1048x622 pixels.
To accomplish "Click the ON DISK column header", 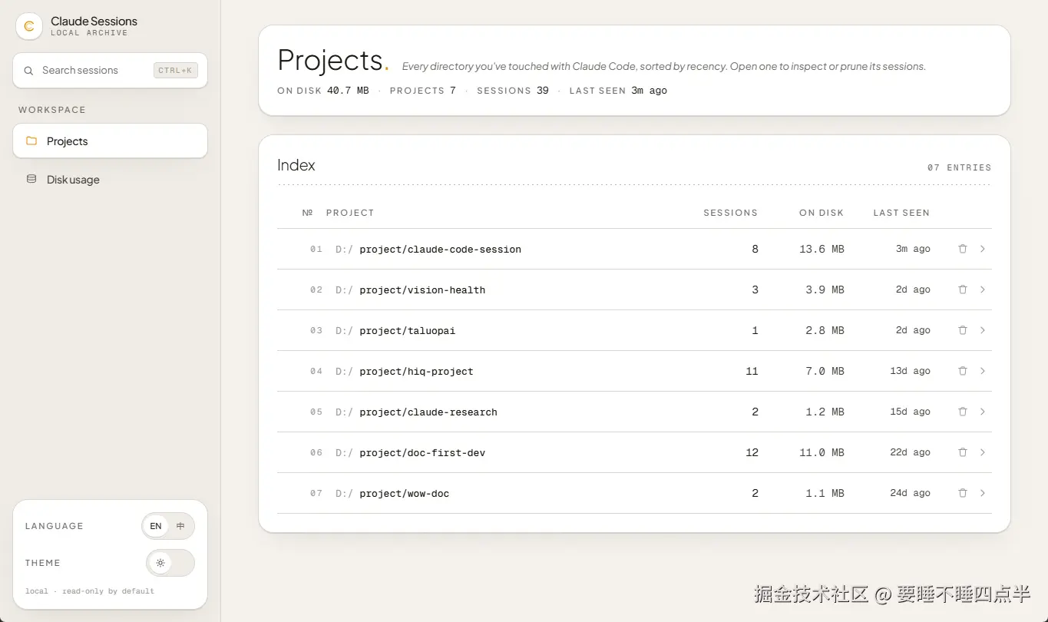I will point(822,213).
